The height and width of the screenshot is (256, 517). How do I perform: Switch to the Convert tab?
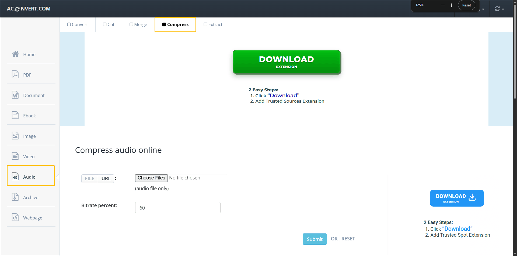(x=78, y=24)
